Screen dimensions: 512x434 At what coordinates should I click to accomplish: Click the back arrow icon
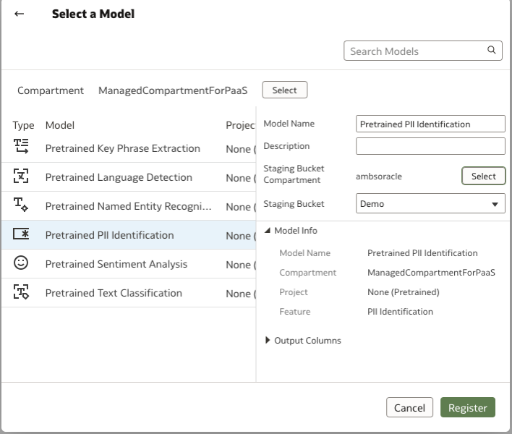[x=20, y=14]
